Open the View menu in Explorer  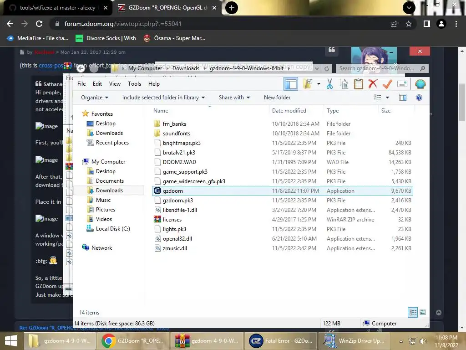[115, 84]
